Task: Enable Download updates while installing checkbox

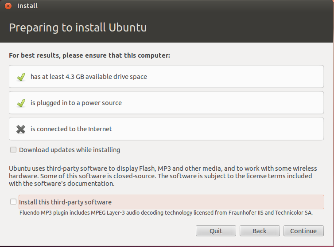Action: [x=13, y=150]
